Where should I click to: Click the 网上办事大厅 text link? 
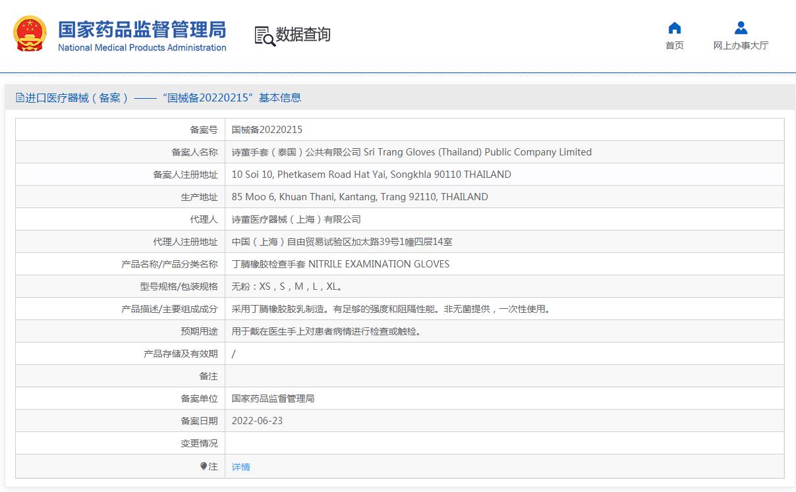pos(741,45)
